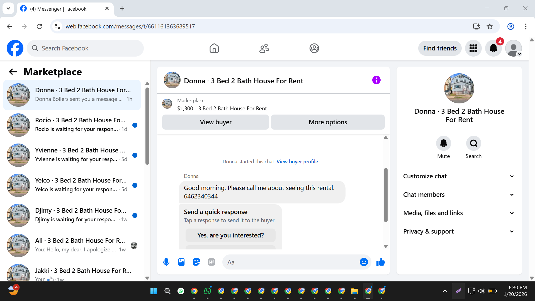
Task: Expand Media, files and links
Action: click(x=459, y=213)
